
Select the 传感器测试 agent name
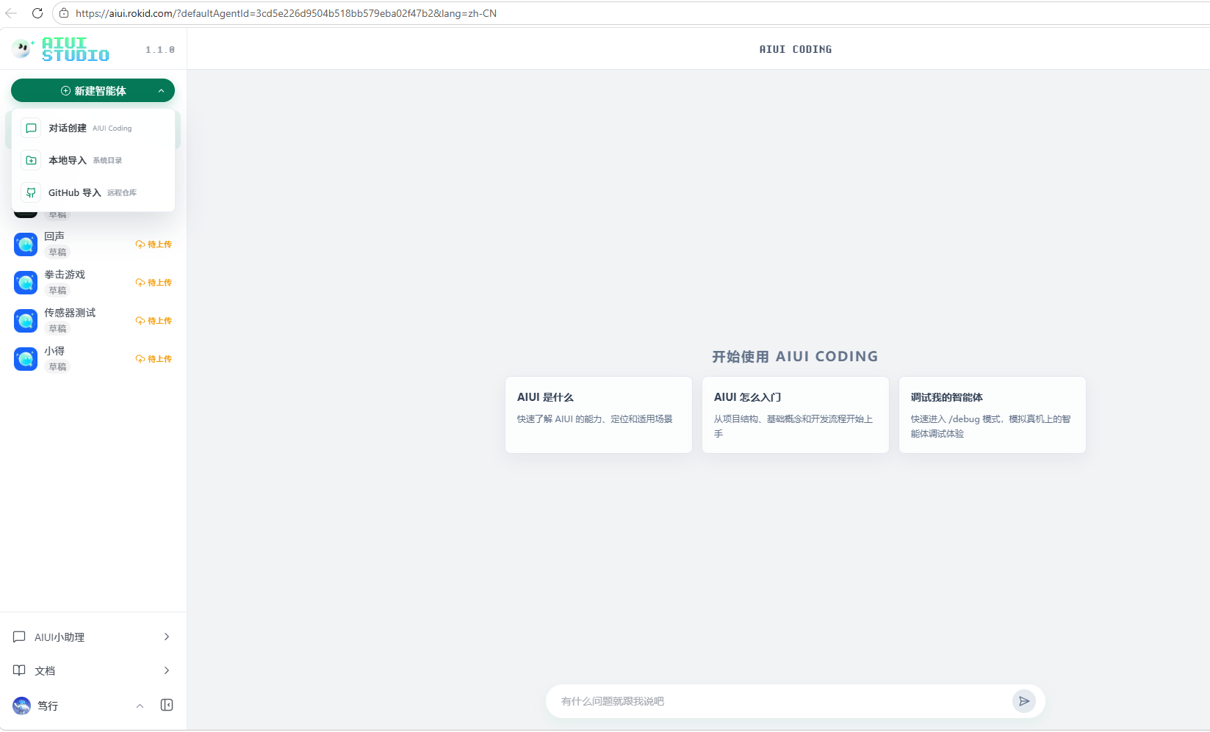point(70,313)
